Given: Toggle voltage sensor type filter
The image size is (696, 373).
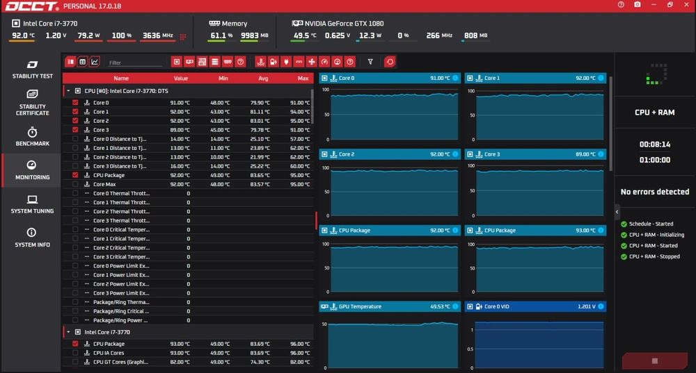Looking at the screenshot, I should click(x=274, y=62).
